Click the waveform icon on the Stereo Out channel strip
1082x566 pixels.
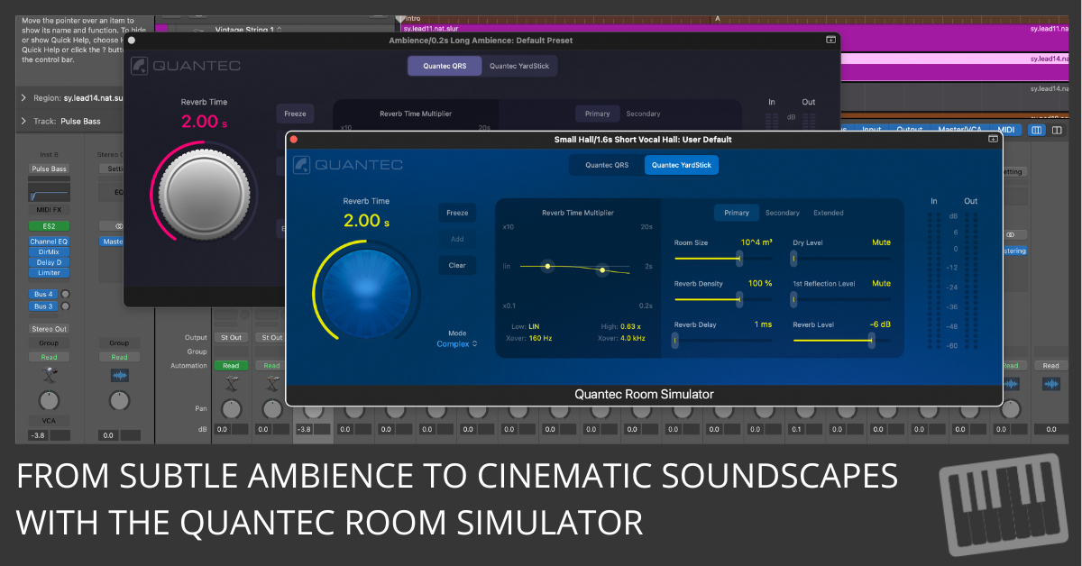click(x=119, y=374)
